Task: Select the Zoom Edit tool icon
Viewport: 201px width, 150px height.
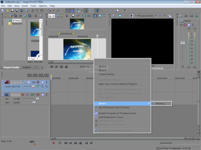Action: [x=111, y=10]
